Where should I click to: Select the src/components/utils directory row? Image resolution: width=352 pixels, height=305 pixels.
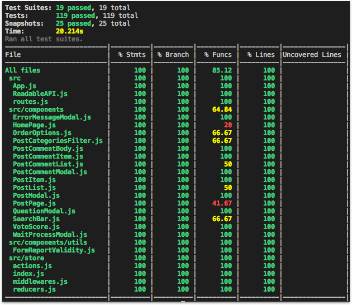tap(48, 242)
